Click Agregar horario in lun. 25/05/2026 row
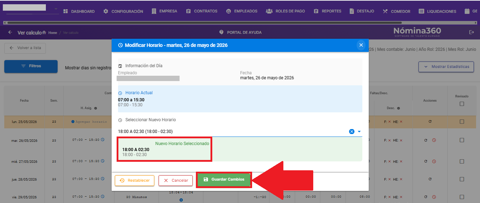 coord(89,122)
